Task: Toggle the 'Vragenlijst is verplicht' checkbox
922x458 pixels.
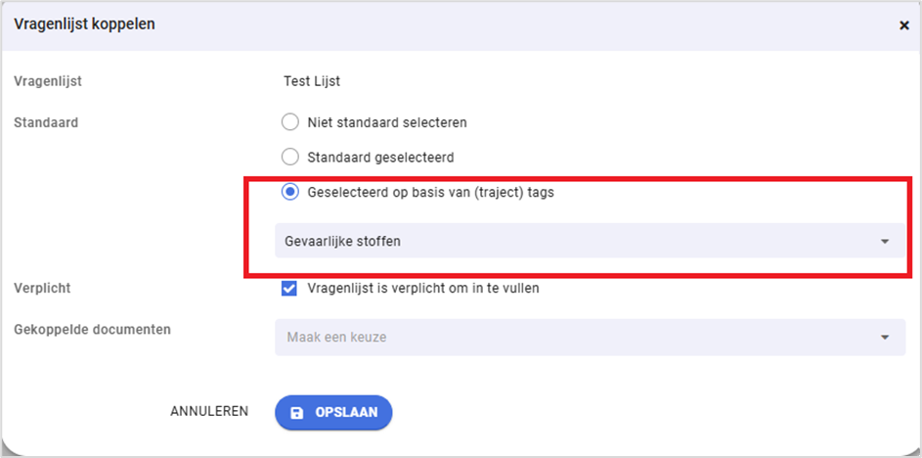Action: 289,288
